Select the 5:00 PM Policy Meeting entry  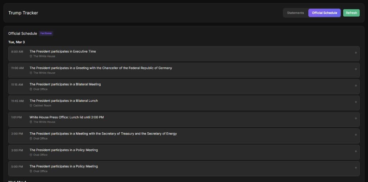tap(64, 167)
